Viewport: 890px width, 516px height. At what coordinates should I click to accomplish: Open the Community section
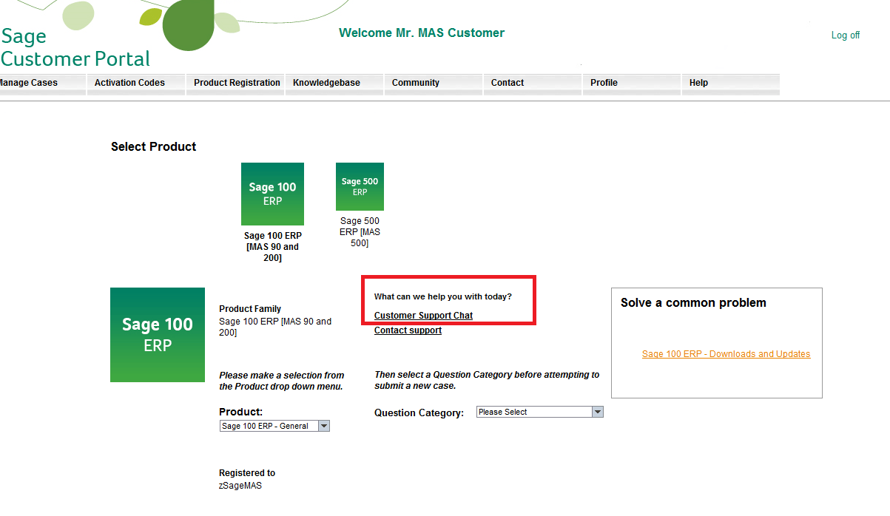point(414,83)
